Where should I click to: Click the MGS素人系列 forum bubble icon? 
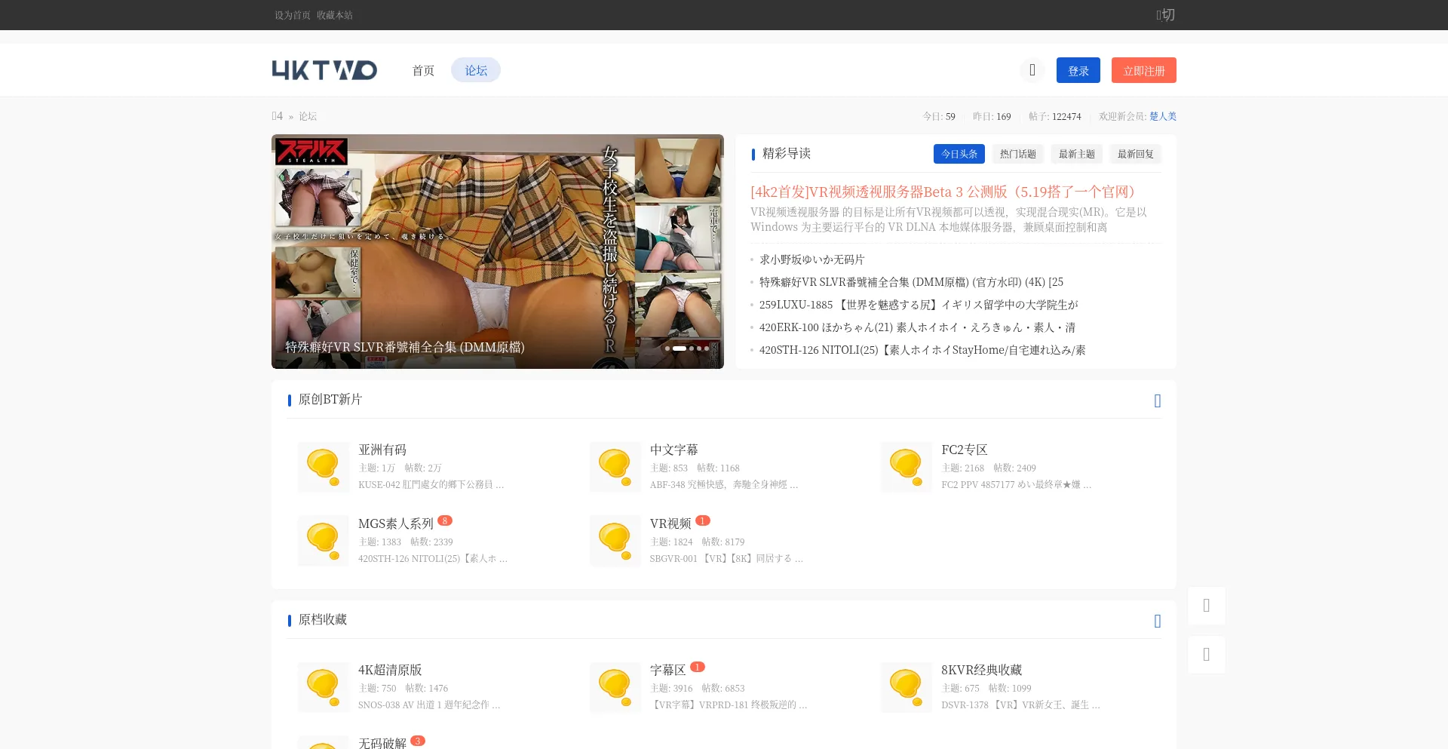click(x=324, y=541)
